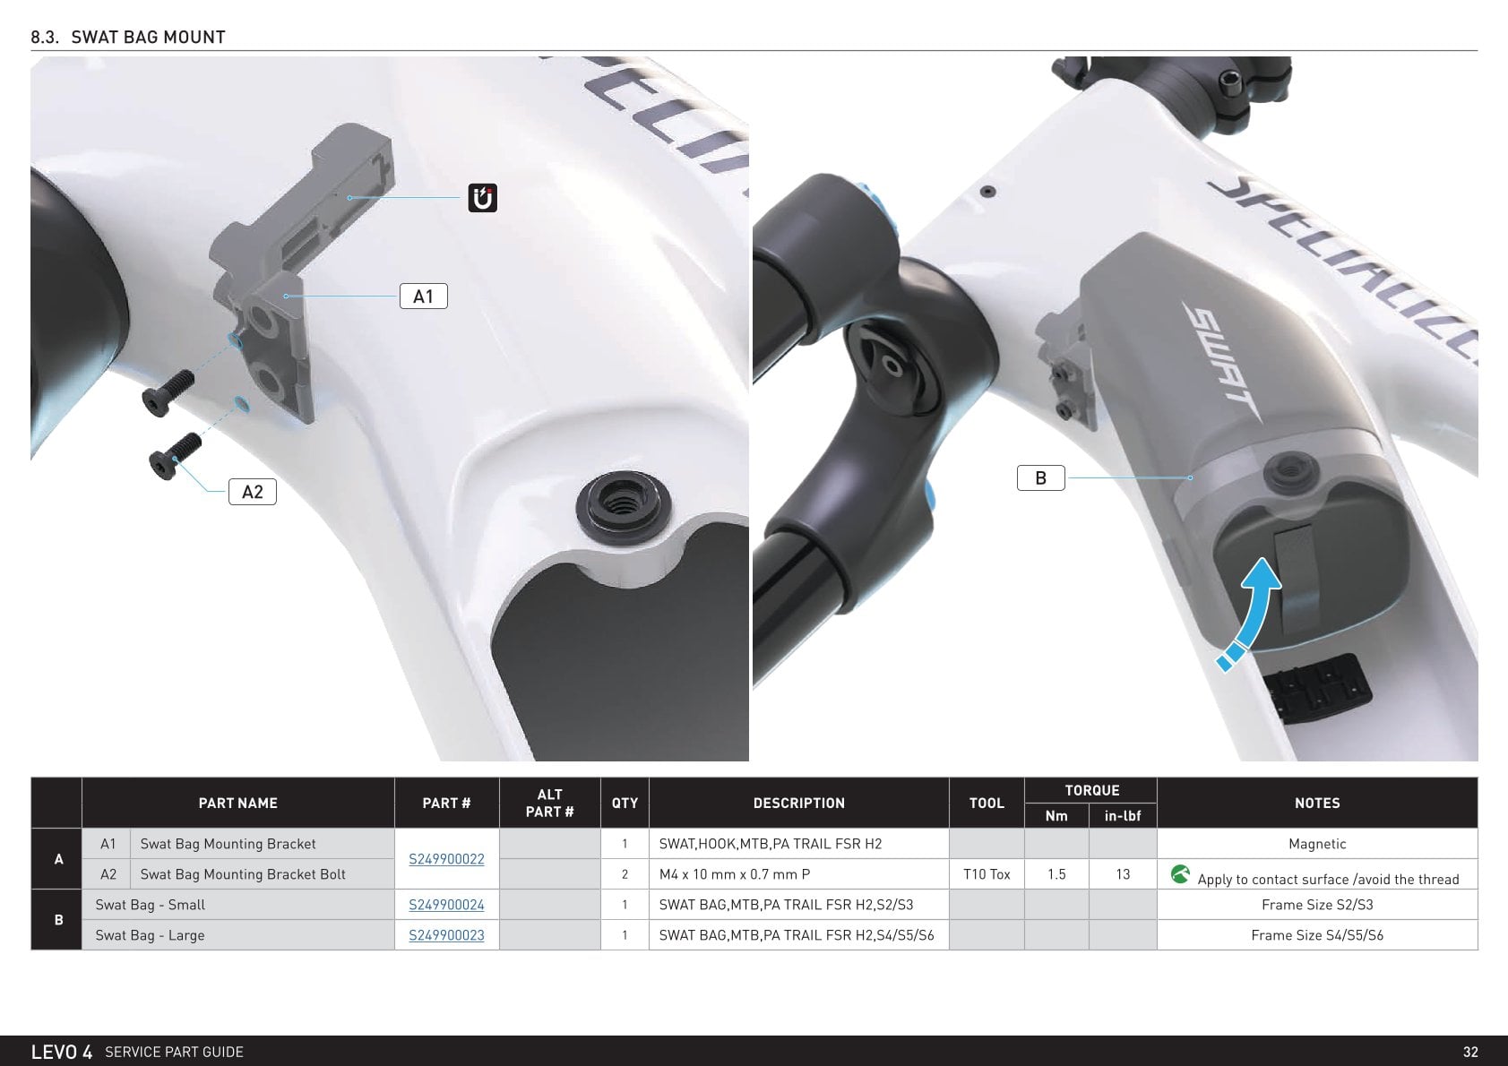Click the "Frame Size S2/S3" note
Screen dimensions: 1508x1066
click(x=1317, y=905)
